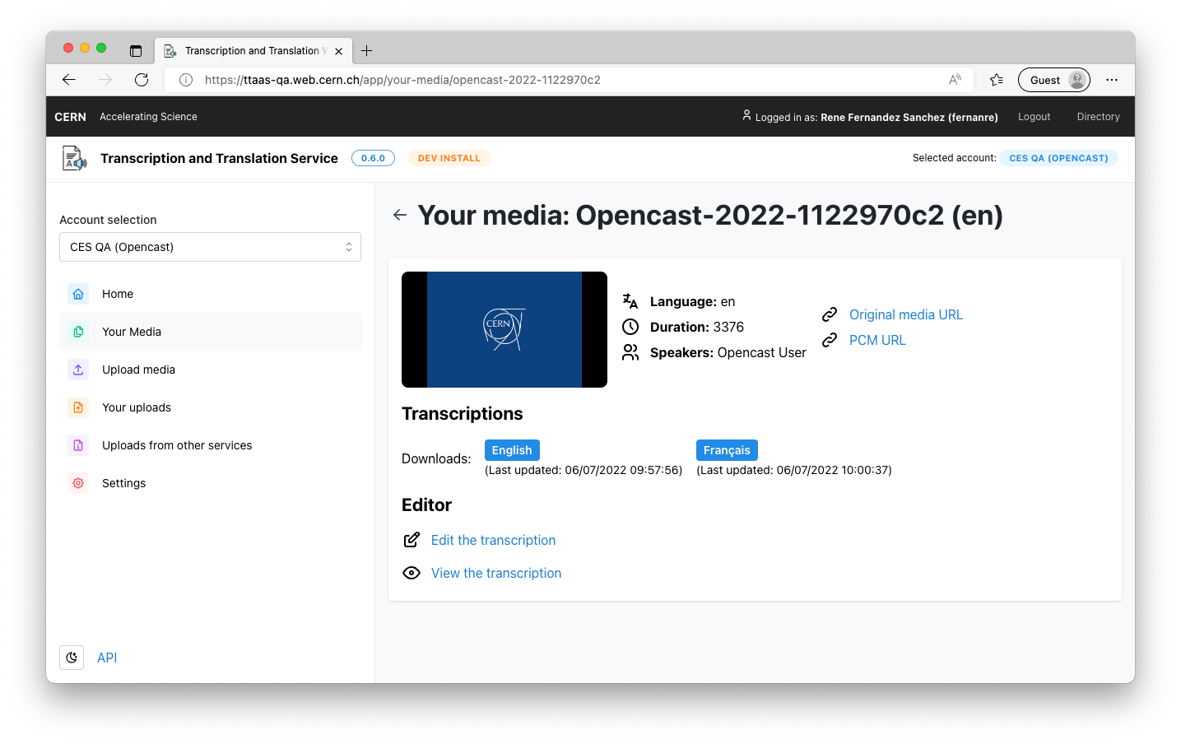This screenshot has width=1181, height=744.
Task: Click the Guest profile button
Action: [1054, 80]
